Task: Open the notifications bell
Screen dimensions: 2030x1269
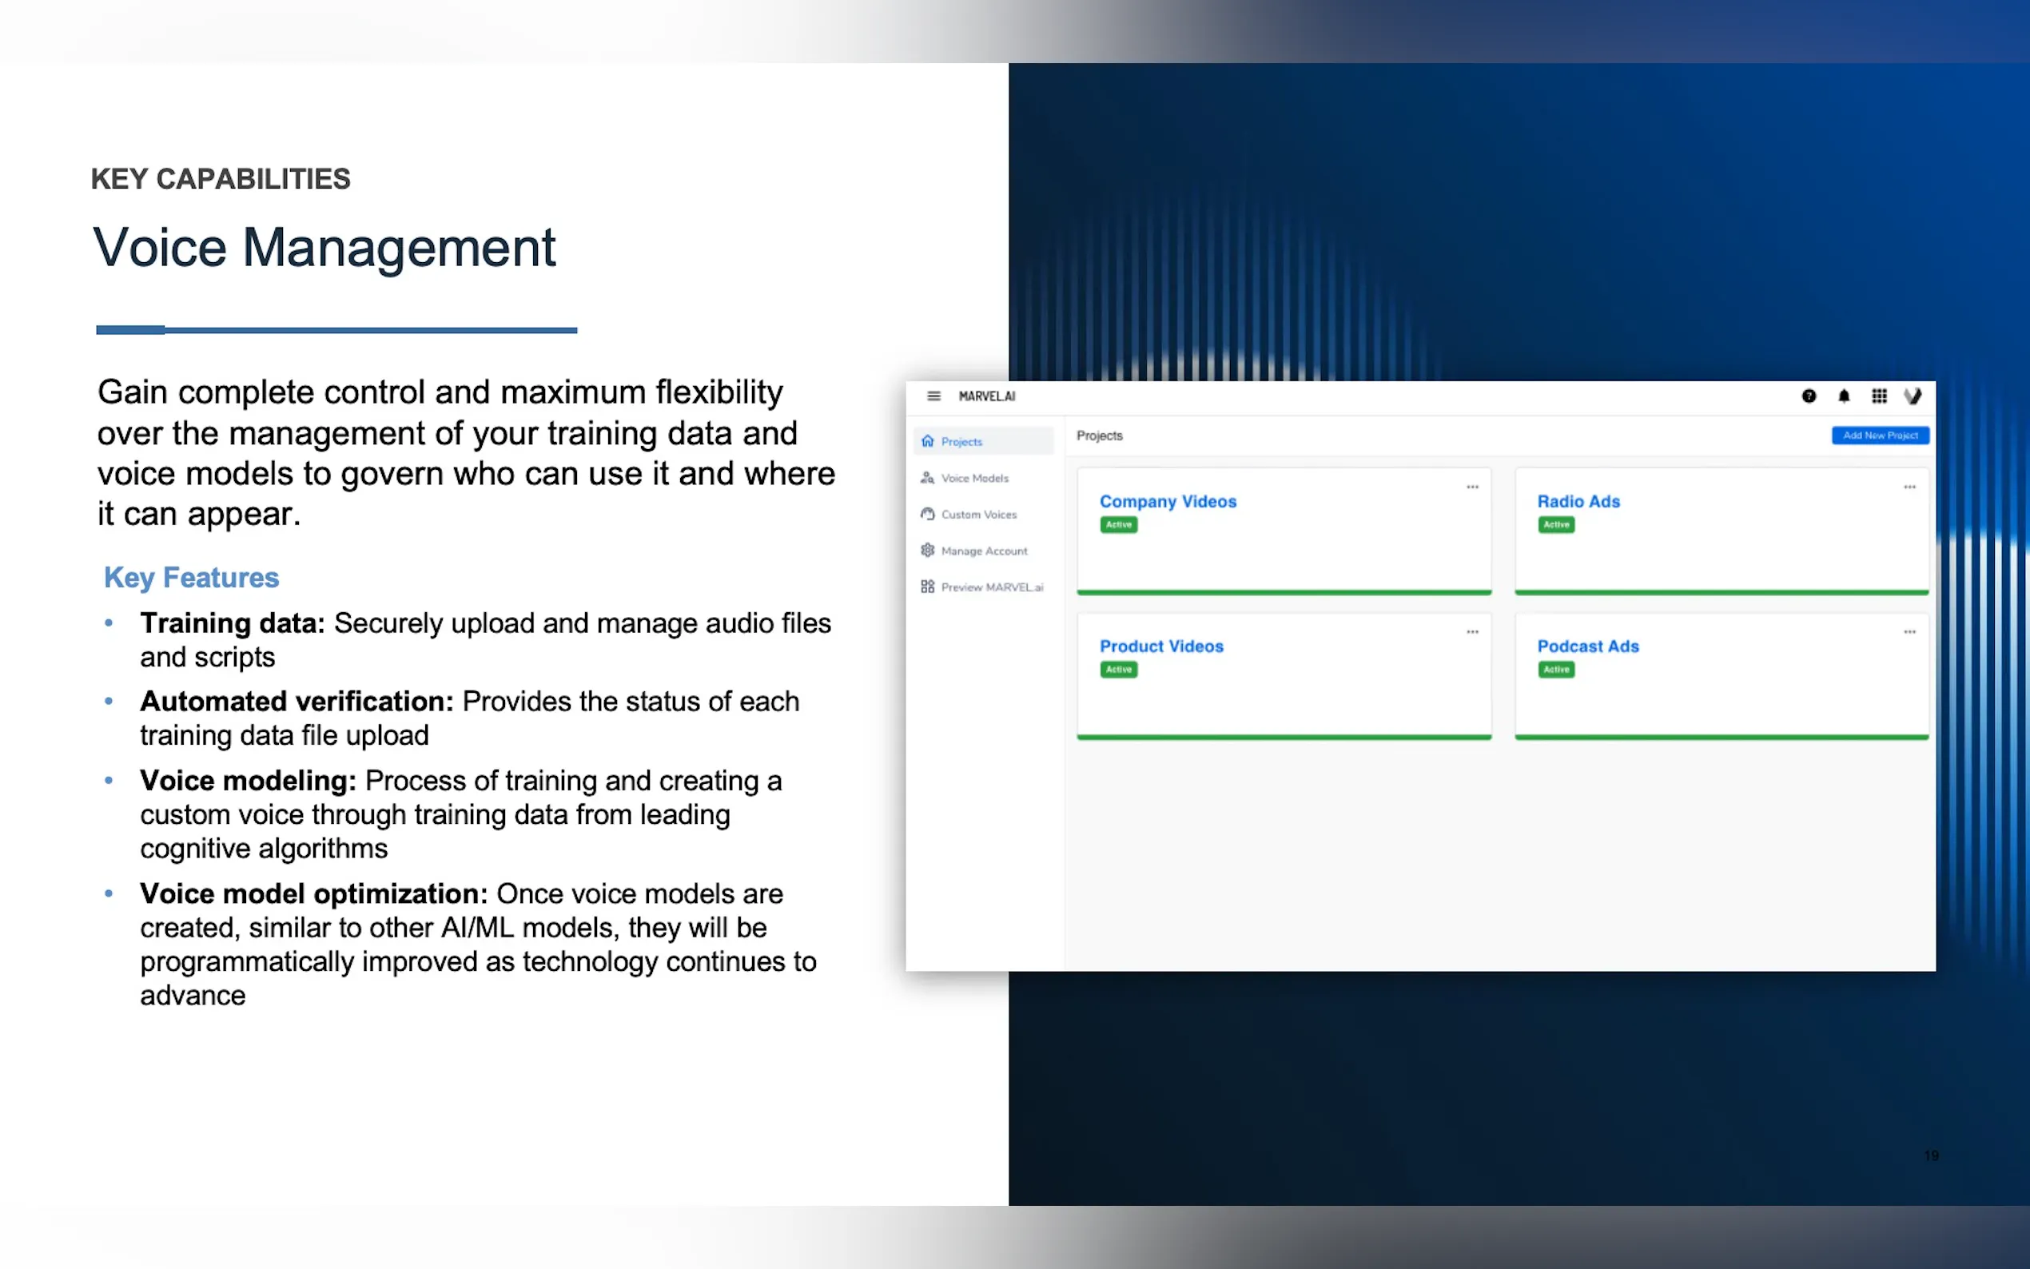Action: 1844,396
